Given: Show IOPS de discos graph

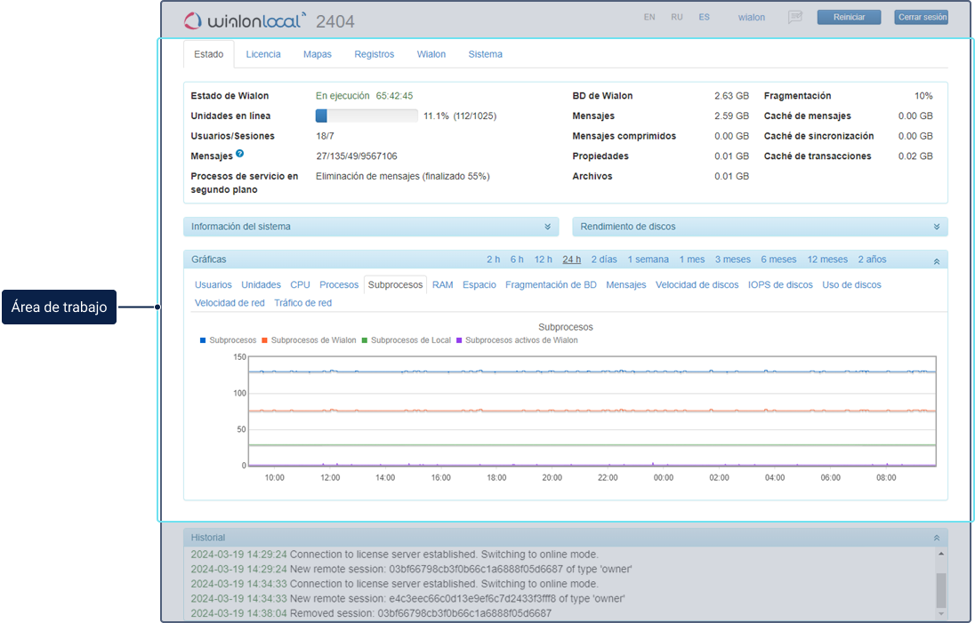Looking at the screenshot, I should pos(780,285).
